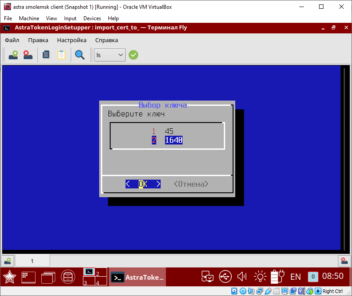This screenshot has height=296, width=352.
Task: Select highlighted key entry 1640
Action: coord(167,140)
